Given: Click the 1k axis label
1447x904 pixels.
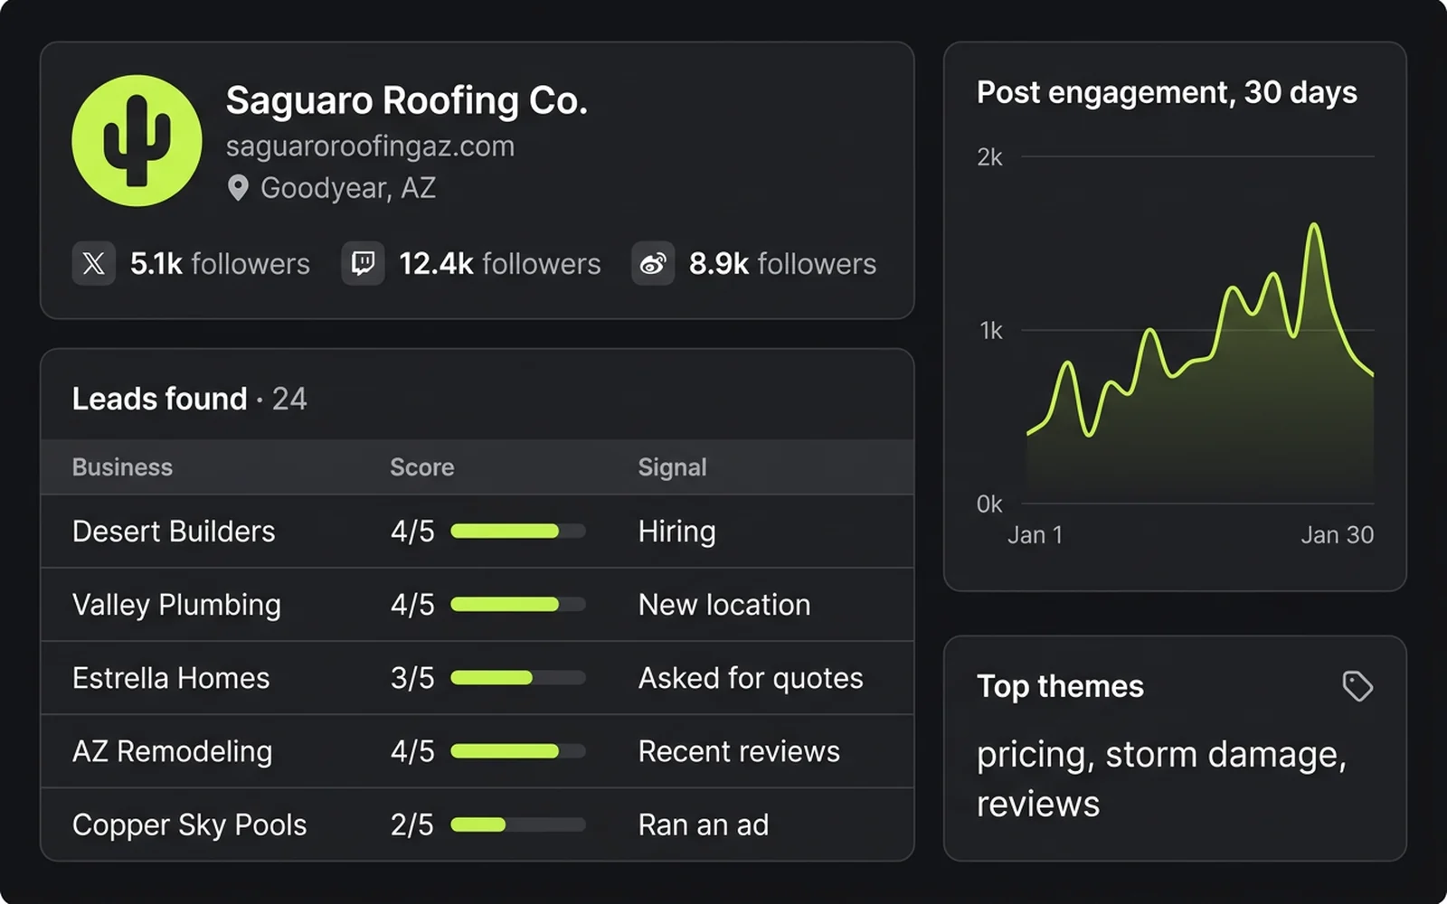Looking at the screenshot, I should (991, 331).
